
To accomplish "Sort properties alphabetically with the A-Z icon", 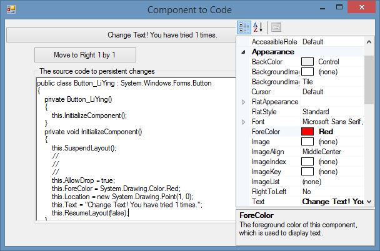I will pyautogui.click(x=258, y=27).
